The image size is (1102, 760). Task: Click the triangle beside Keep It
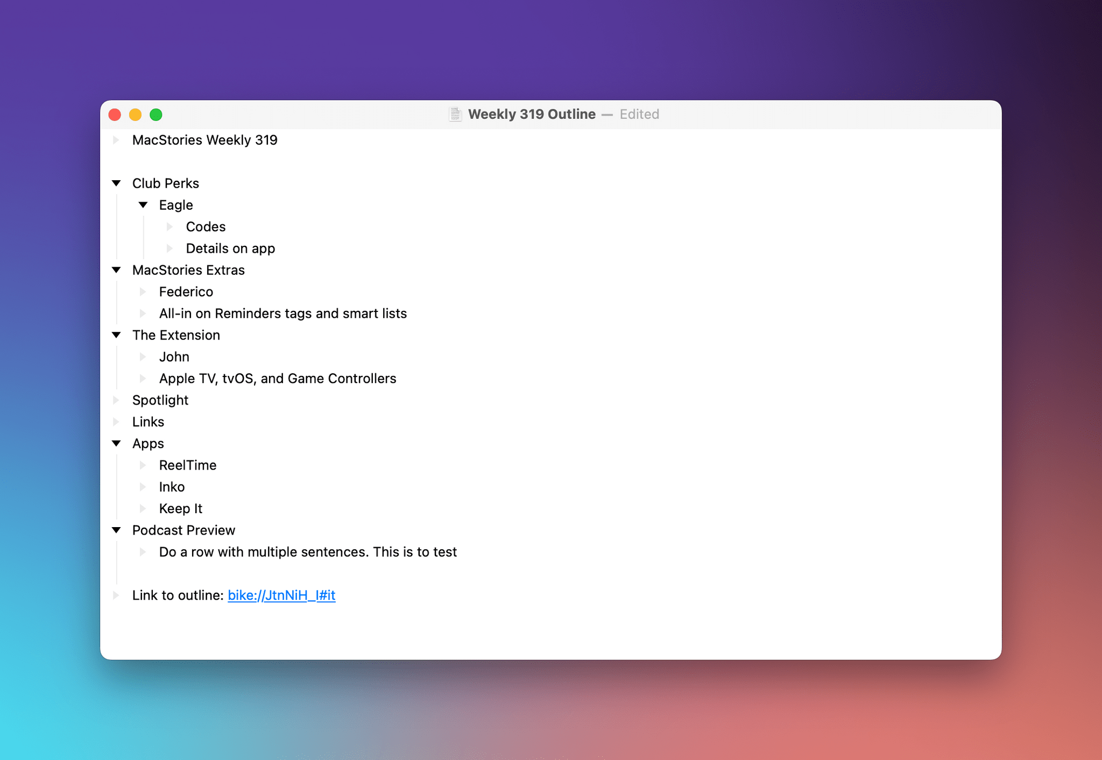[x=143, y=508]
